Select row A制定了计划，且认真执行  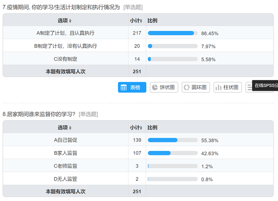pos(65,33)
